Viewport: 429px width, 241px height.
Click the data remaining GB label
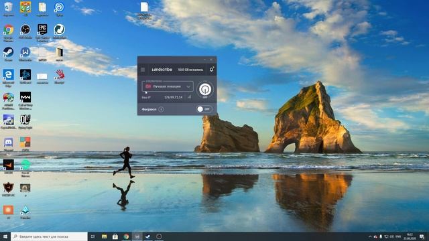190,70
